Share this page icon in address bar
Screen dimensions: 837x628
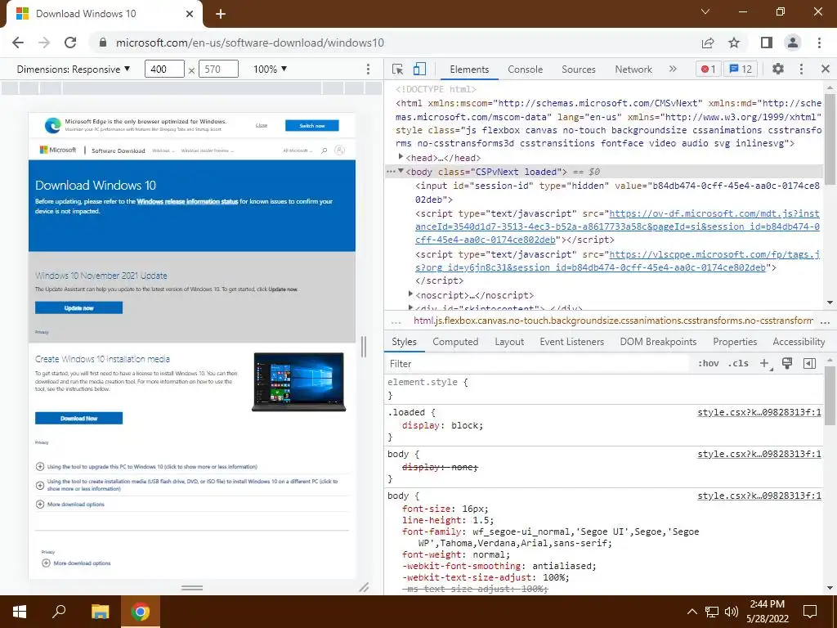[x=708, y=43]
